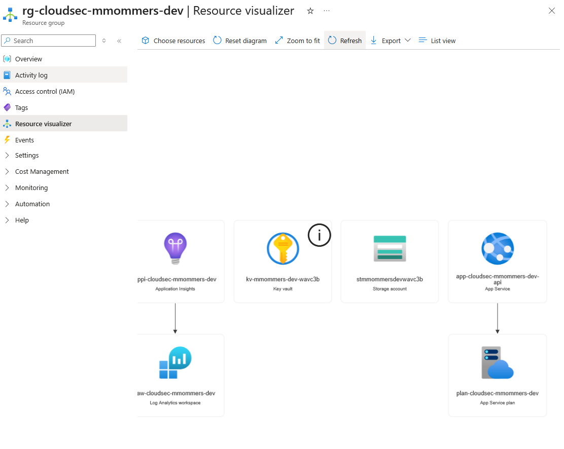Close the Resource visualizer blade
The width and height of the screenshot is (564, 449).
551,11
